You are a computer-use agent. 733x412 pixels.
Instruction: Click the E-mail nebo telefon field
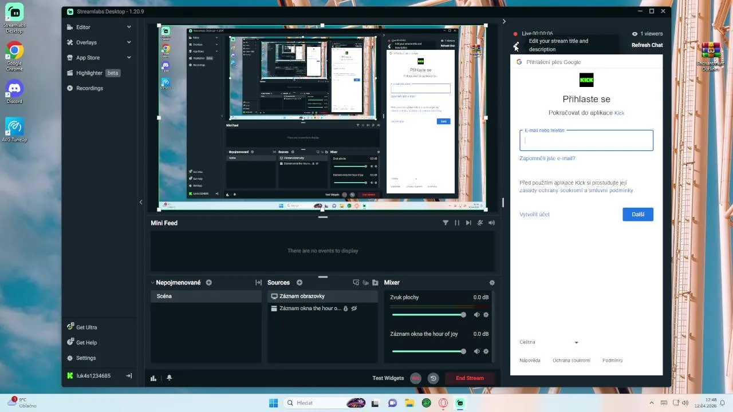(x=586, y=140)
